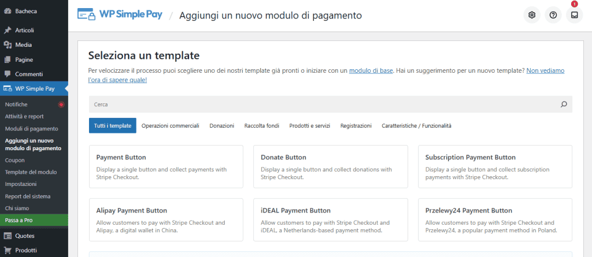Click the Aggiungi un nuovo modulo page title
This screenshot has width=592, height=257.
click(271, 16)
